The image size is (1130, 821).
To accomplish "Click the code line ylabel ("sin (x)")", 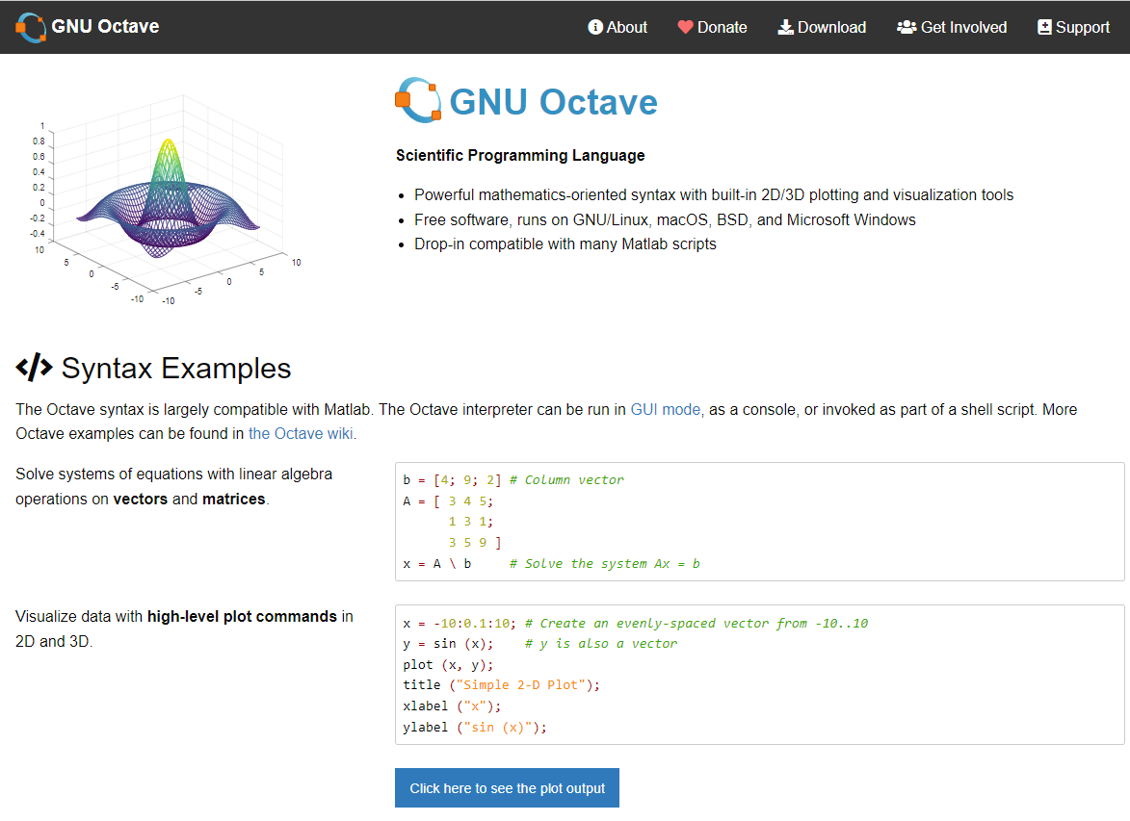I will click(x=475, y=728).
